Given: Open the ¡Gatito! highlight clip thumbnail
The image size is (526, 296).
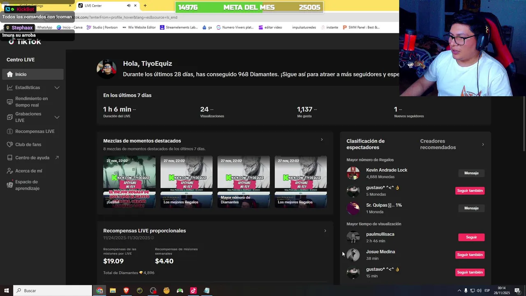Looking at the screenshot, I should [x=129, y=182].
